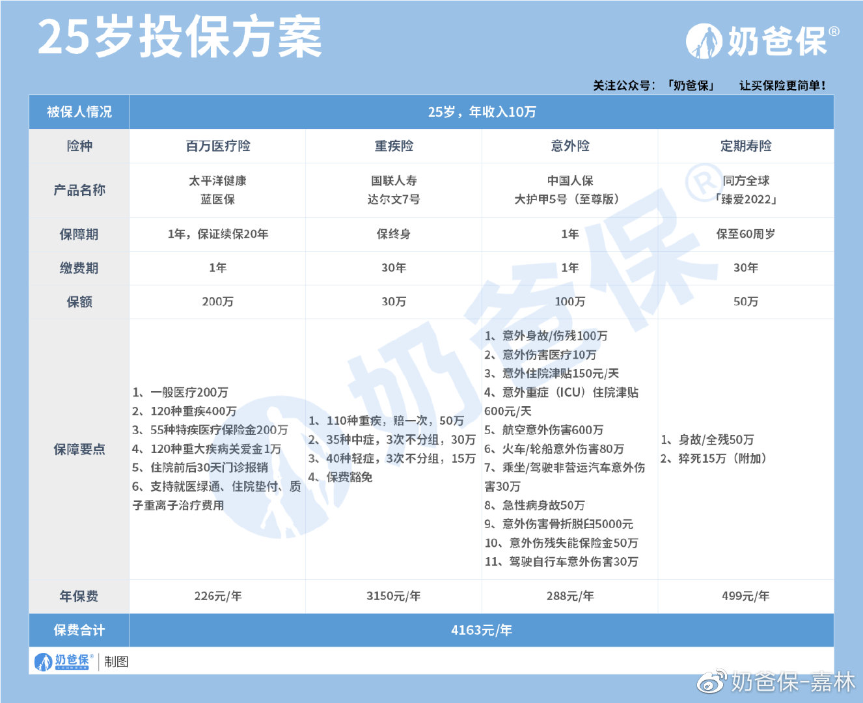Click the 产品名称 row label
Viewport: 863px width, 703px height.
[79, 190]
